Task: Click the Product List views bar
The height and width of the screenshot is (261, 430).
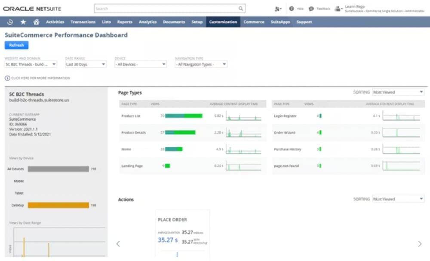Action: pos(184,116)
